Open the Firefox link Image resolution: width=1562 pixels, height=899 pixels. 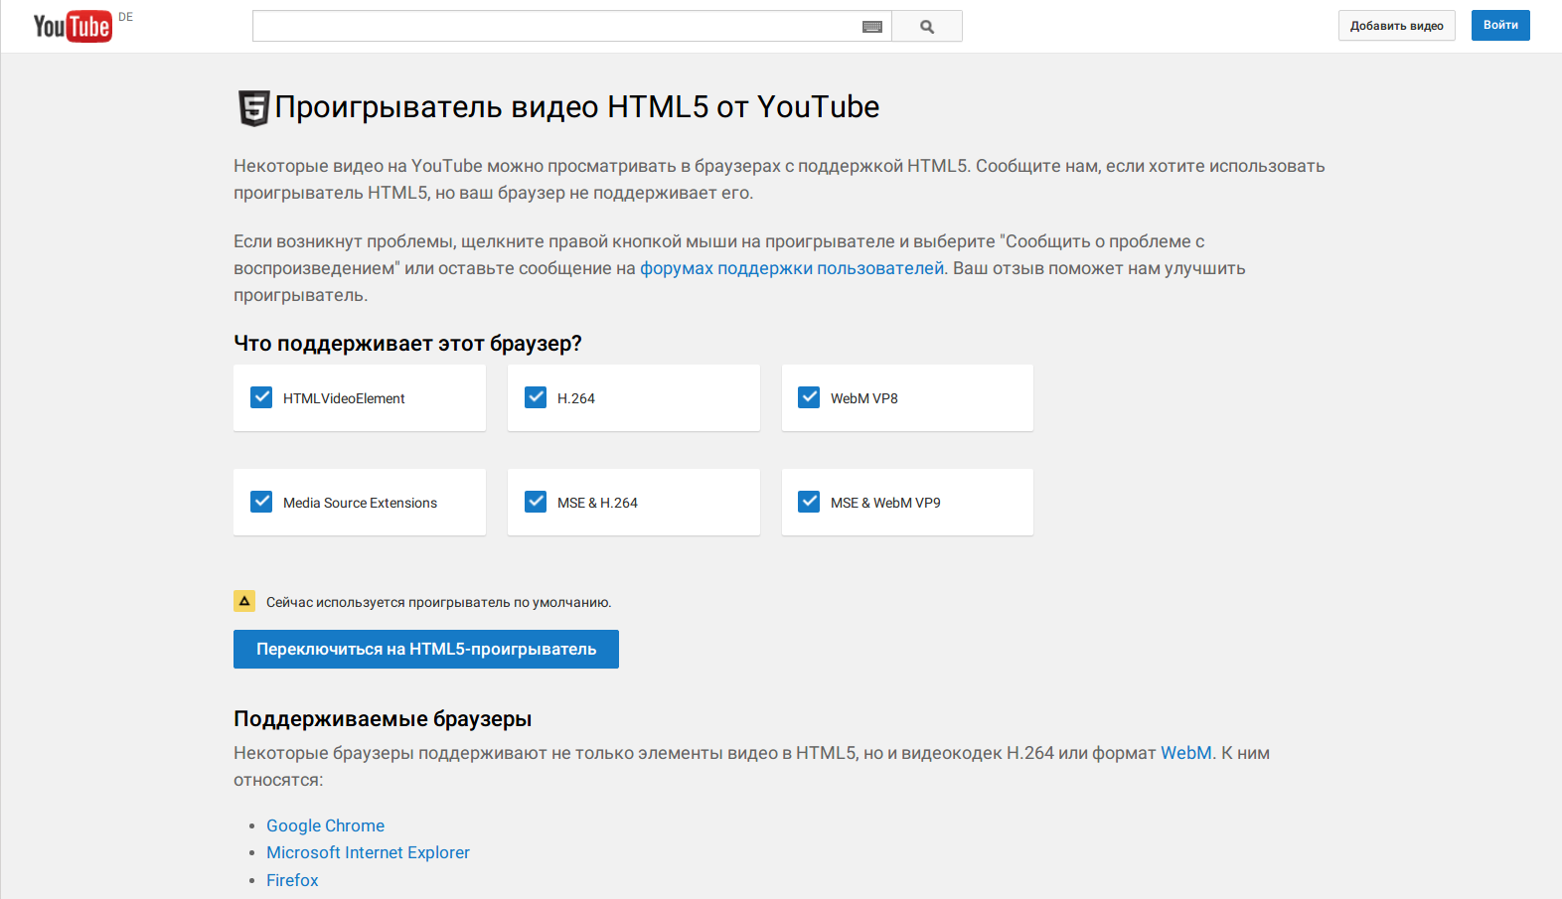pos(292,880)
